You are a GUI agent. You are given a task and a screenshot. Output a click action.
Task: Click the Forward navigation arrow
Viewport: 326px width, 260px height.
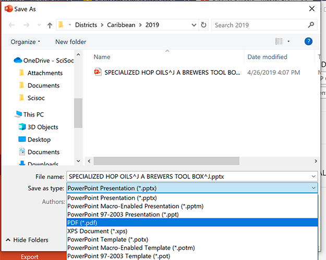point(27,25)
